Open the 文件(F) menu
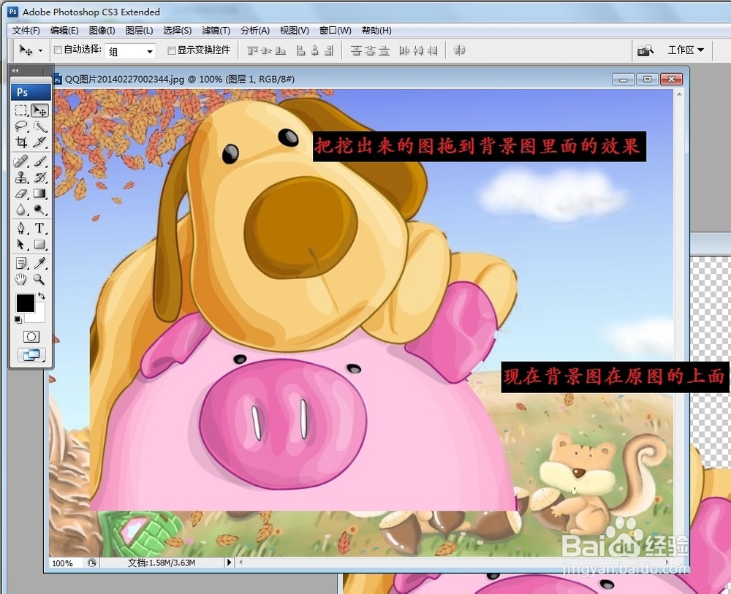This screenshot has height=594, width=731. point(26,30)
